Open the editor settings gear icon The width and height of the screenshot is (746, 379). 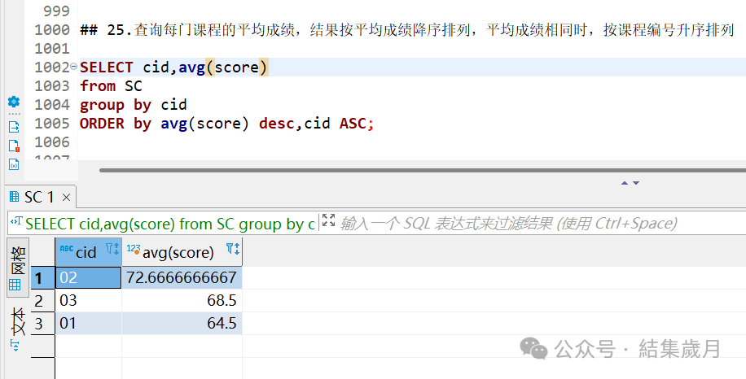click(x=14, y=102)
